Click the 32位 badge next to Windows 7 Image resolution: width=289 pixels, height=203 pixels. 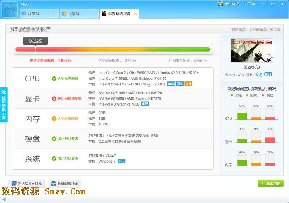[x=122, y=161]
